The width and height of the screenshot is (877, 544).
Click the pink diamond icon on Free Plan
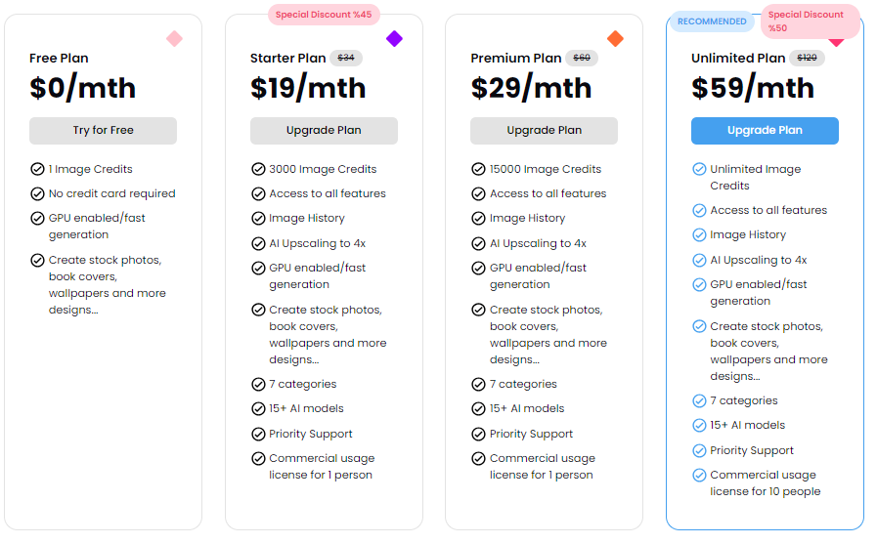(174, 39)
